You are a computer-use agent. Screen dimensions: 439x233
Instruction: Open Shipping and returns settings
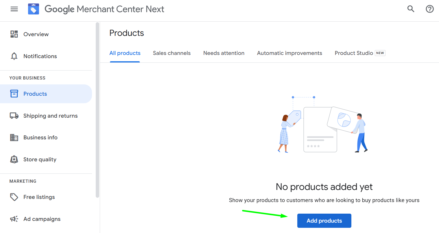[x=50, y=116]
